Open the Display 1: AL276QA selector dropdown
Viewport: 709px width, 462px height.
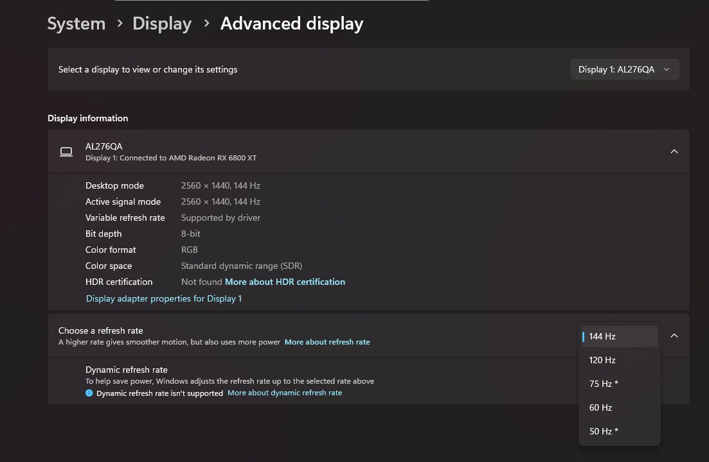coord(624,69)
